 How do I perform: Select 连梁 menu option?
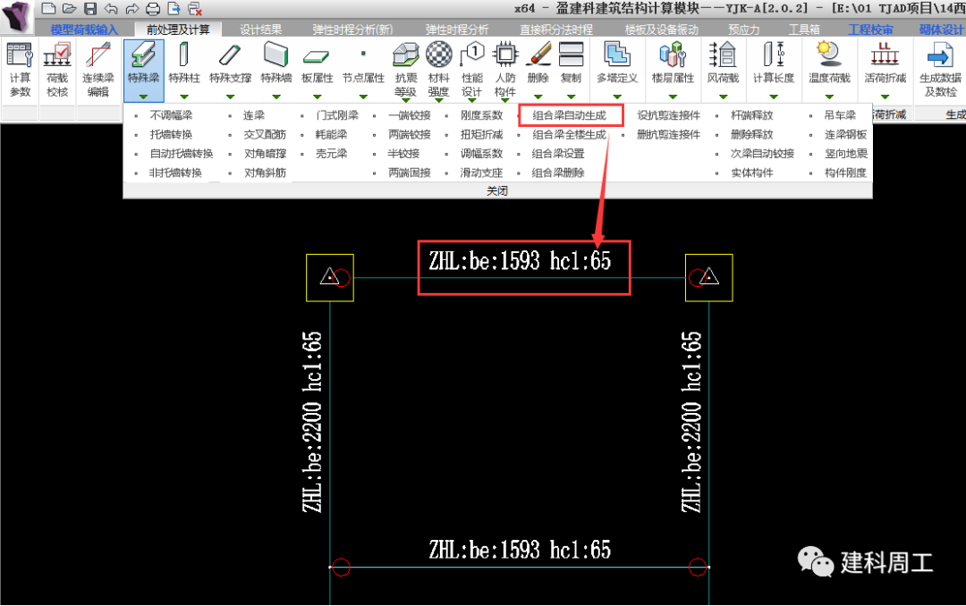click(x=254, y=115)
